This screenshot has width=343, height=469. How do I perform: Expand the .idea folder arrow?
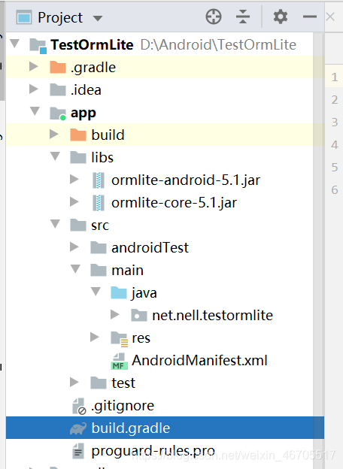[34, 89]
